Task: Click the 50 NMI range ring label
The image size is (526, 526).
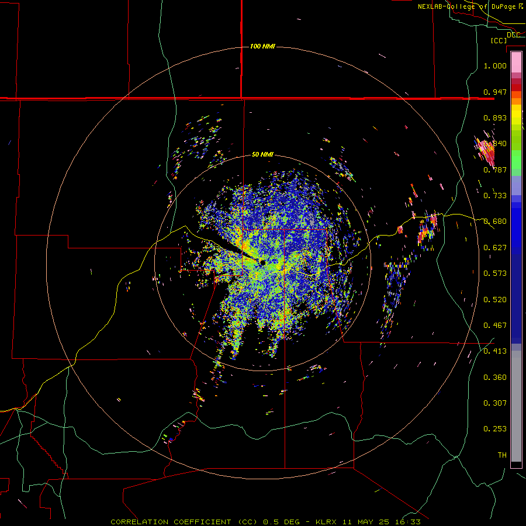Action: click(x=262, y=154)
